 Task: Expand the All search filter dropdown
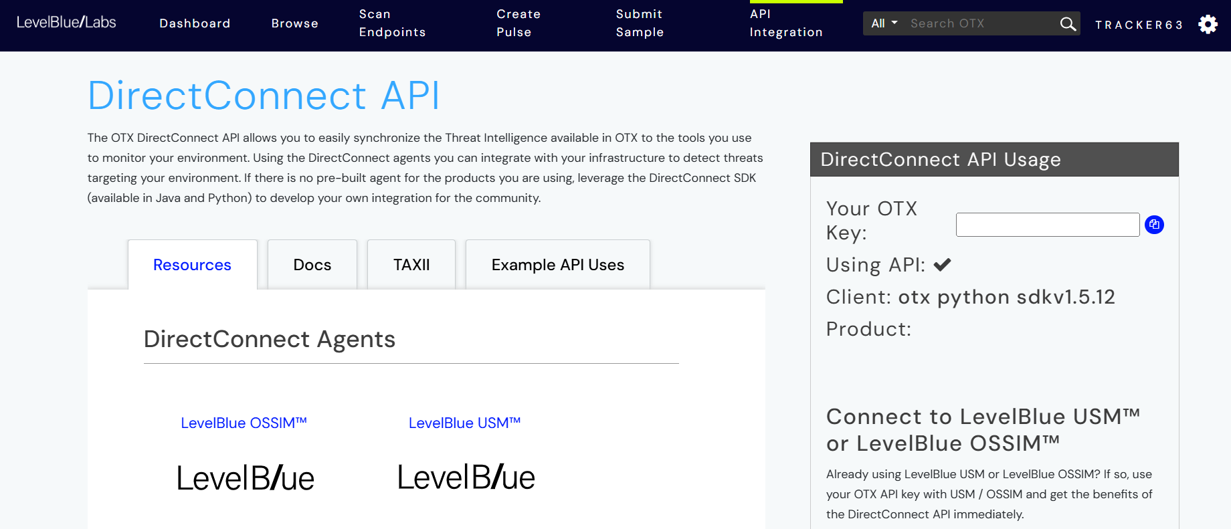(x=884, y=23)
